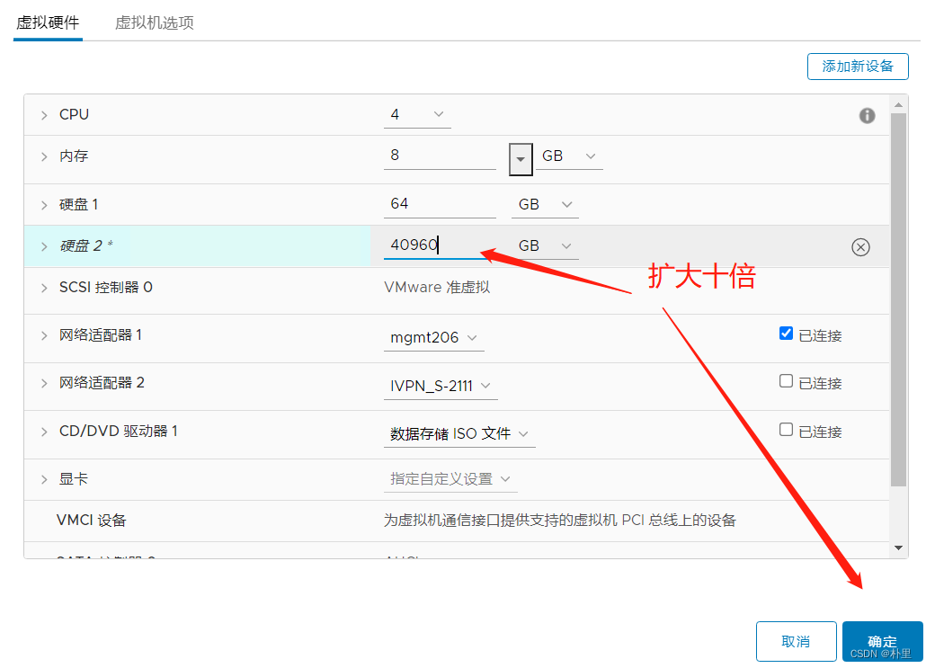Expand the 硬盘 1 row
Viewport: 926px width, 668px height.
pos(44,205)
